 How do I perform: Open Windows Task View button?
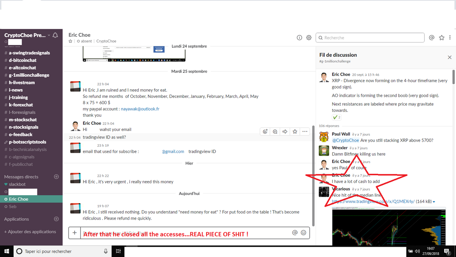(118, 251)
